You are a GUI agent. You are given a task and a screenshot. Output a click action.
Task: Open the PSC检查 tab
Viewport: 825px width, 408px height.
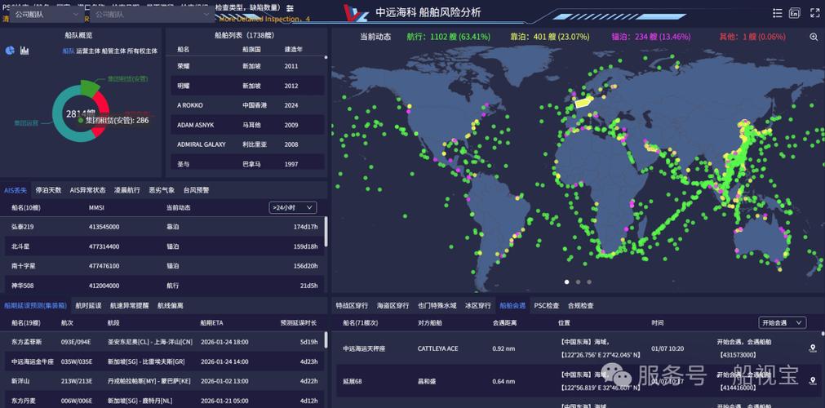tap(547, 305)
